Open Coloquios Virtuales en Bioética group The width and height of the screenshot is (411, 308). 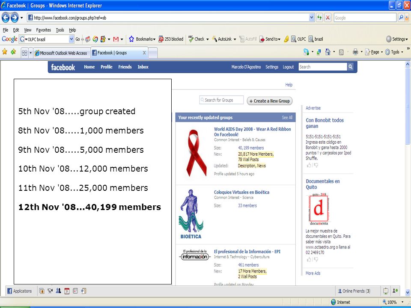[x=241, y=192]
